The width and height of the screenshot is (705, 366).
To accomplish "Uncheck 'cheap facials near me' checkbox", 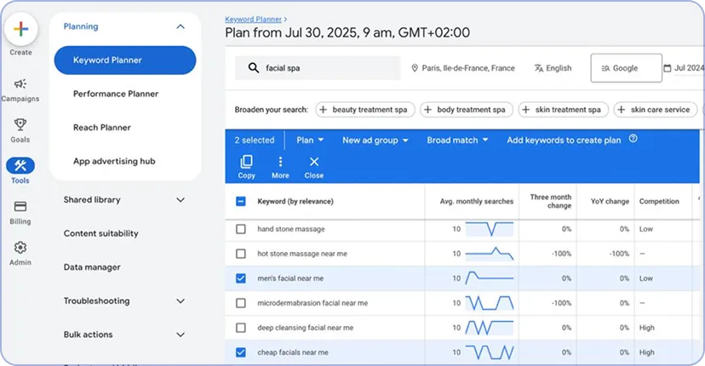I will pyautogui.click(x=241, y=352).
